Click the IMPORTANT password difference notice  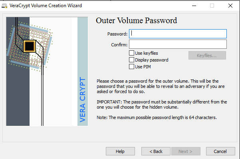(162, 104)
